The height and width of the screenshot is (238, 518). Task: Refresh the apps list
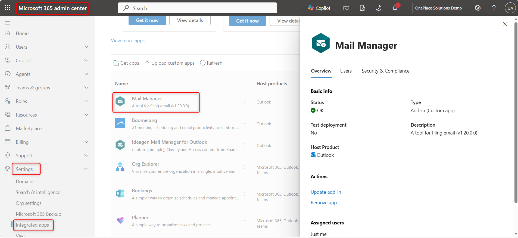point(211,63)
